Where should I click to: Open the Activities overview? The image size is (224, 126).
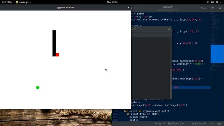coord(7,2)
